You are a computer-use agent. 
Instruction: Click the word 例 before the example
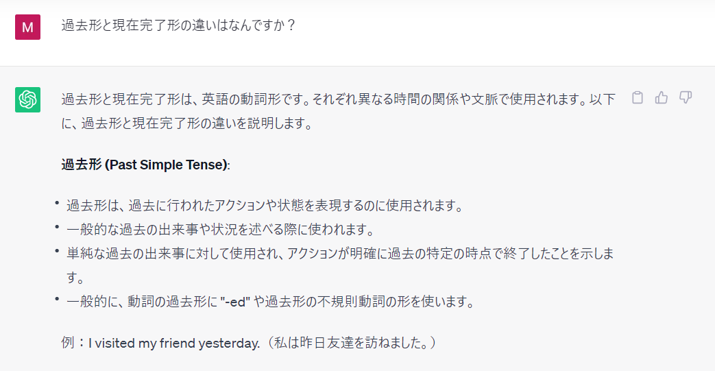[68, 343]
